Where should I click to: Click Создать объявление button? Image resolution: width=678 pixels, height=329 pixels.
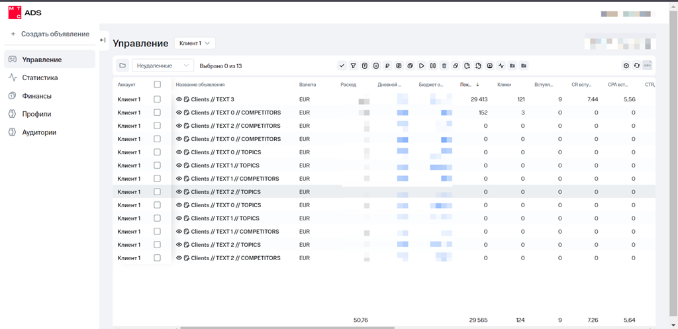(x=50, y=34)
